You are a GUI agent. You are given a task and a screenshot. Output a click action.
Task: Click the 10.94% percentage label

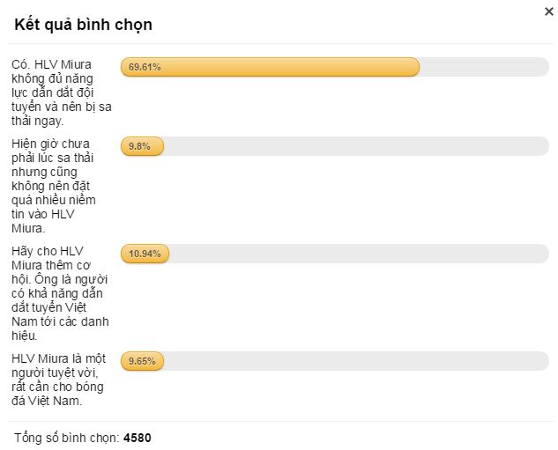145,254
